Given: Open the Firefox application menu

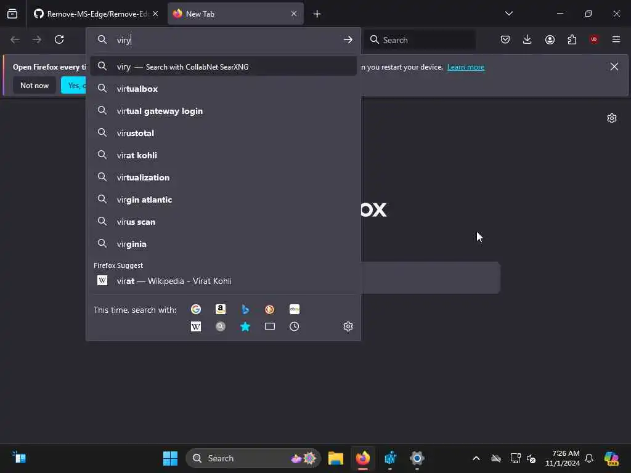Looking at the screenshot, I should (x=616, y=39).
